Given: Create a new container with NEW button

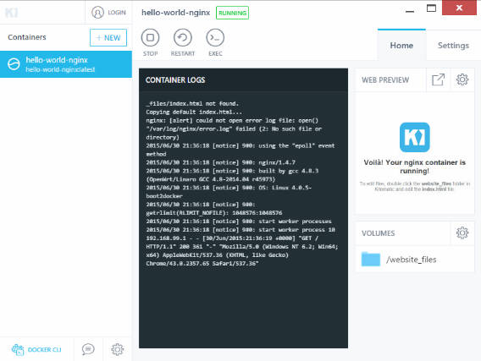Looking at the screenshot, I should (108, 38).
